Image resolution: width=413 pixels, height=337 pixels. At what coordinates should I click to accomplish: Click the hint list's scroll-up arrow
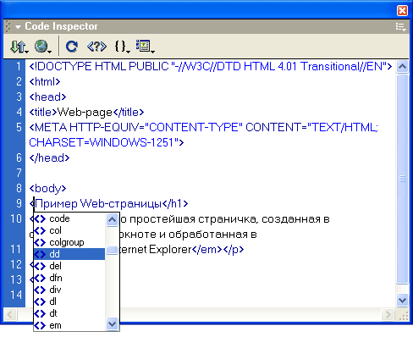(112, 219)
